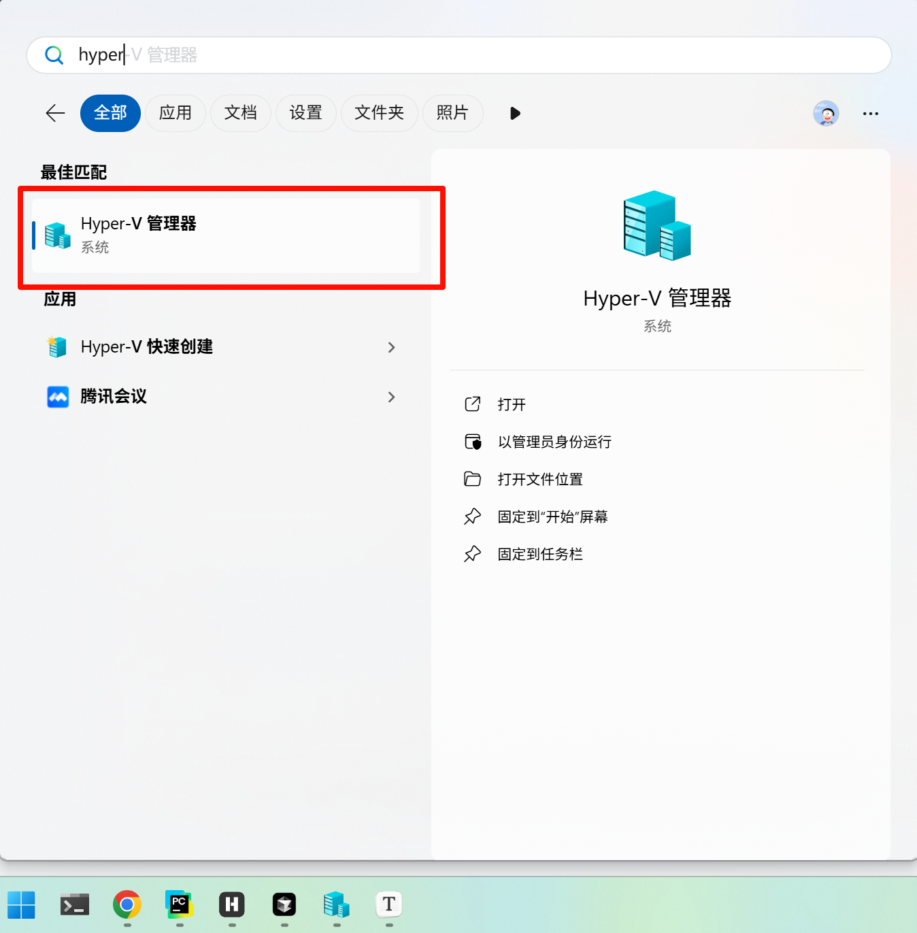
Task: Click 以管理员身份运行 to run as administrator
Action: click(x=554, y=441)
